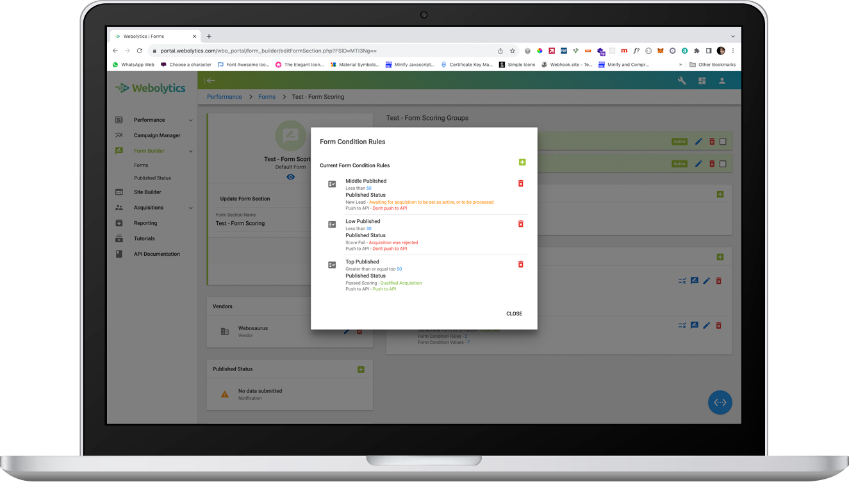Click the 'Webosaurus' vendor name
The height and width of the screenshot is (500, 849).
[253, 328]
